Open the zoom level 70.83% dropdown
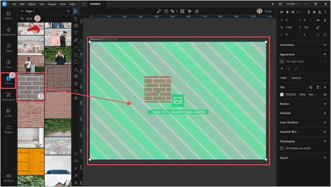 tap(292, 4)
